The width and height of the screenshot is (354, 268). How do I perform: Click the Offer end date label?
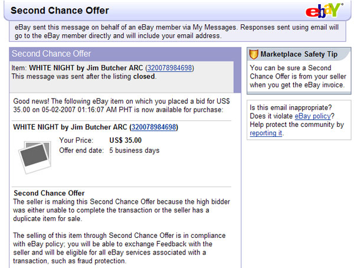click(81, 151)
